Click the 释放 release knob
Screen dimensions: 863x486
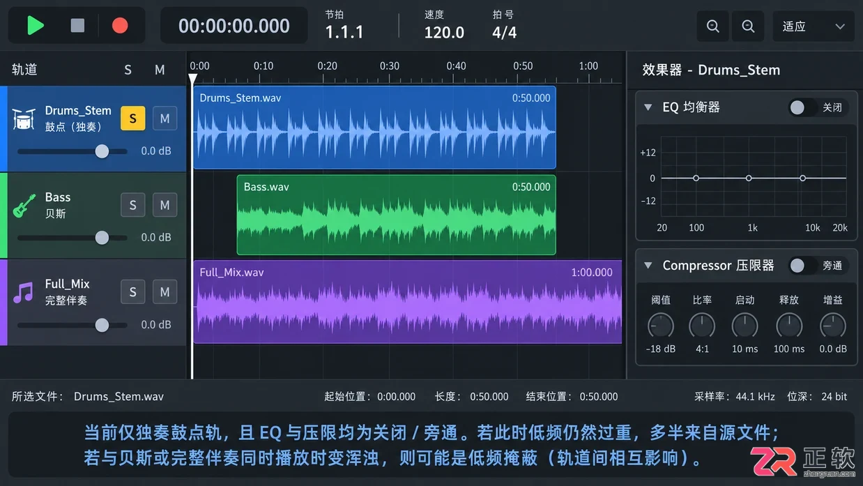[789, 326]
